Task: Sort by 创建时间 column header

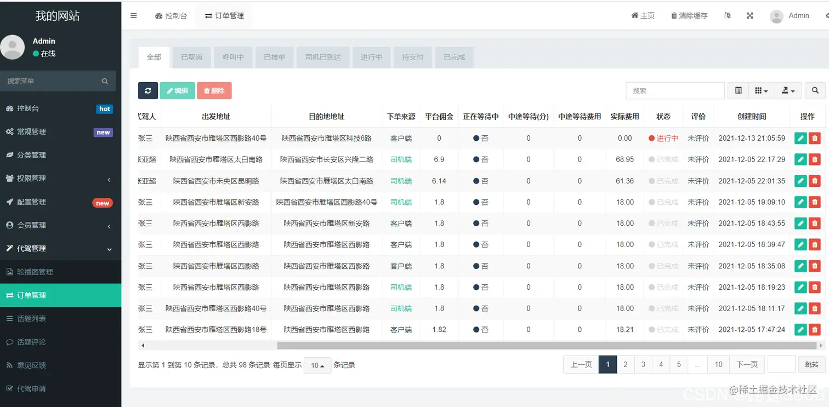Action: (x=752, y=117)
